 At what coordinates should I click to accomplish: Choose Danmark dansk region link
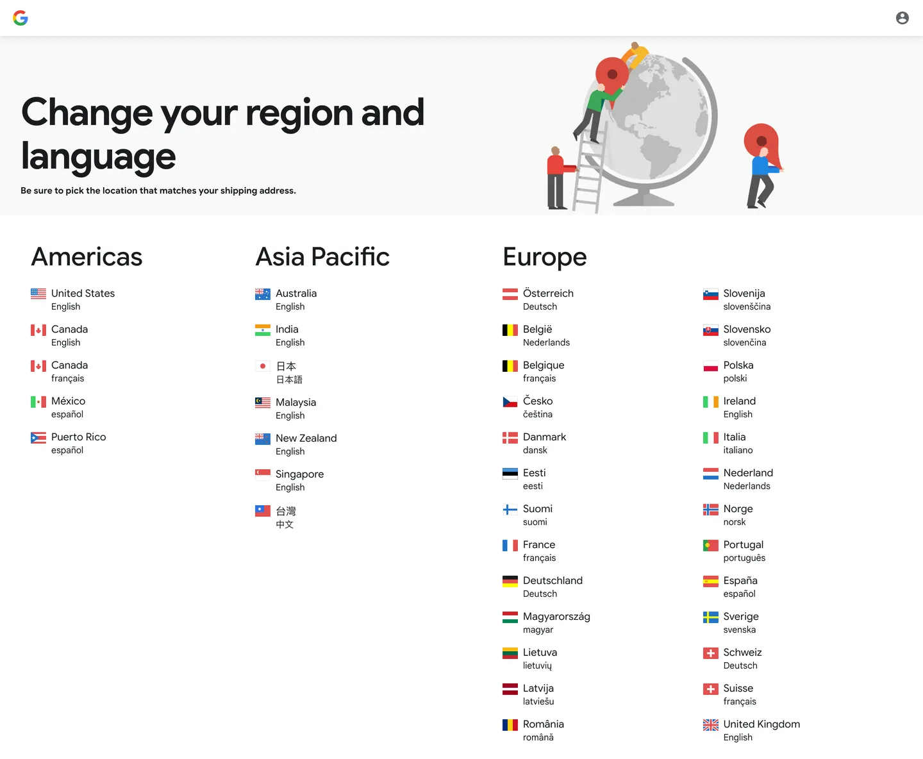point(535,443)
